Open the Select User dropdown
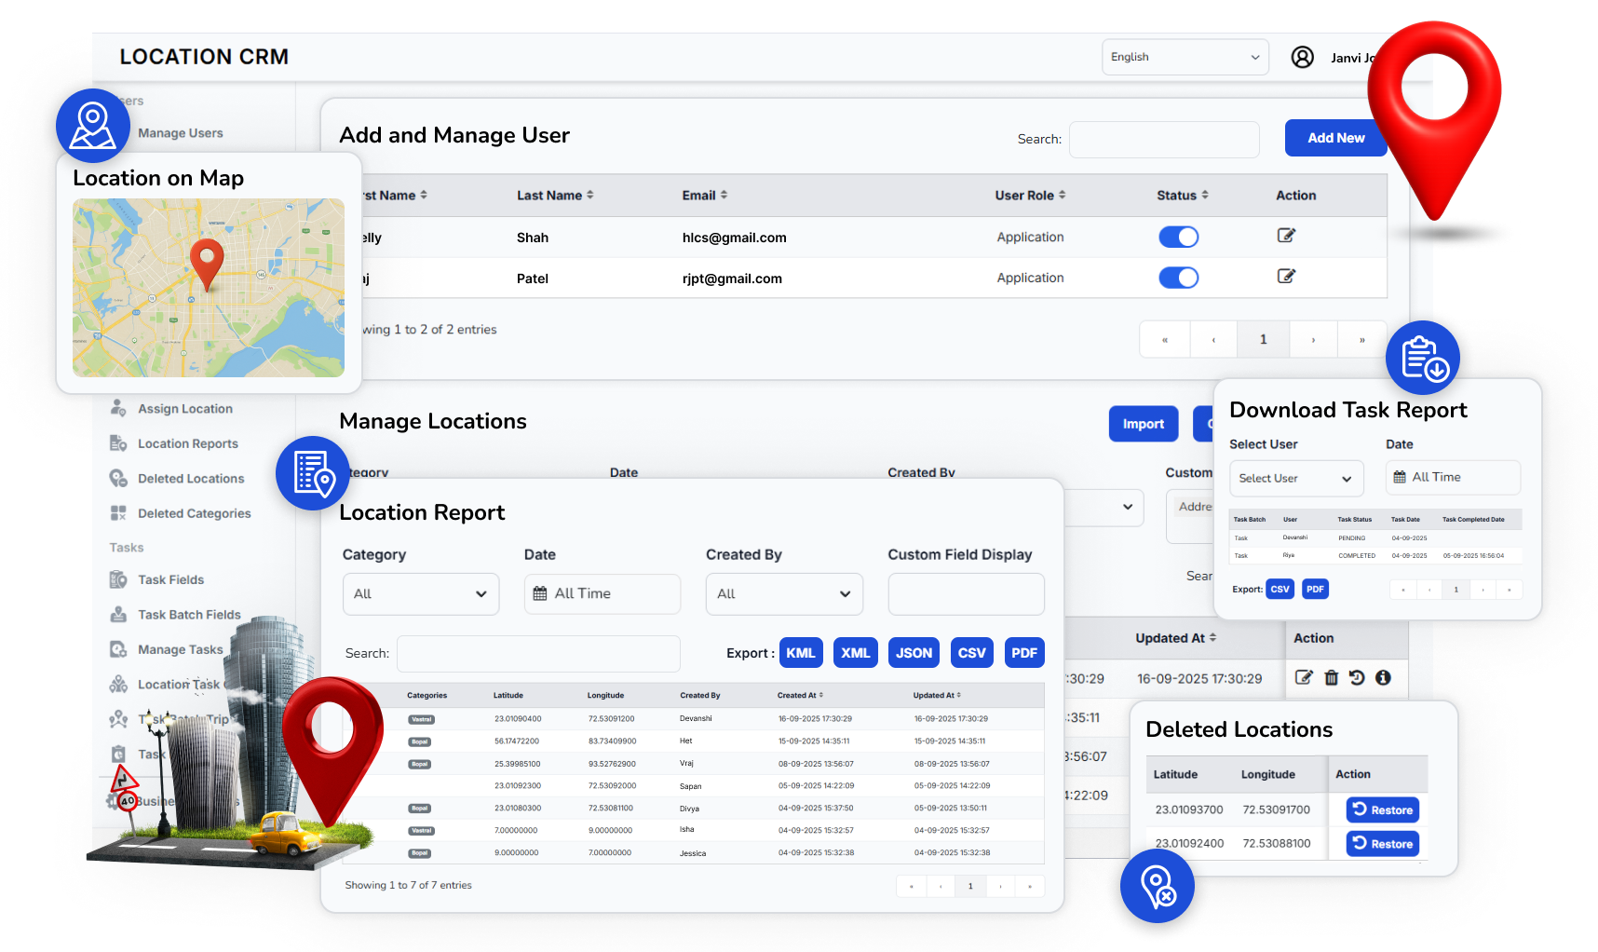 coord(1295,478)
